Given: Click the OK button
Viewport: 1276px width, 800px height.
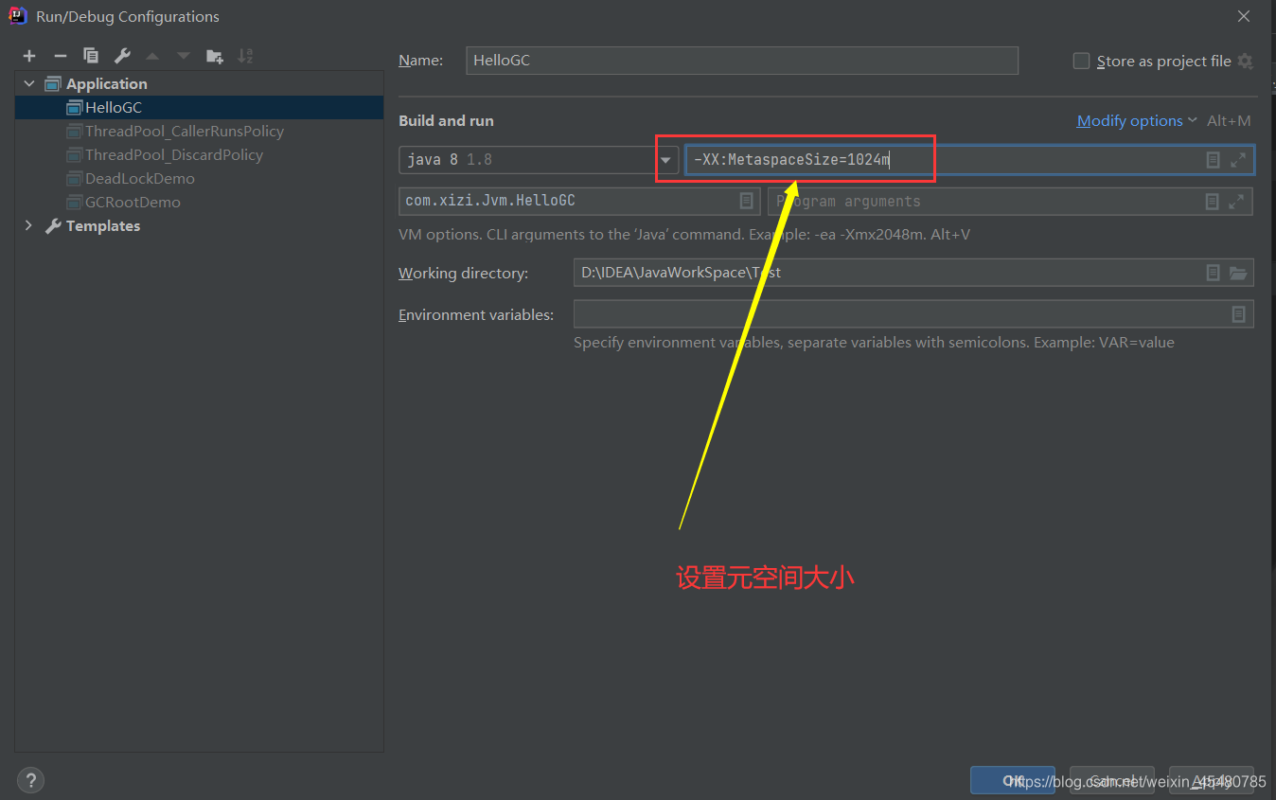Looking at the screenshot, I should click(x=1013, y=781).
